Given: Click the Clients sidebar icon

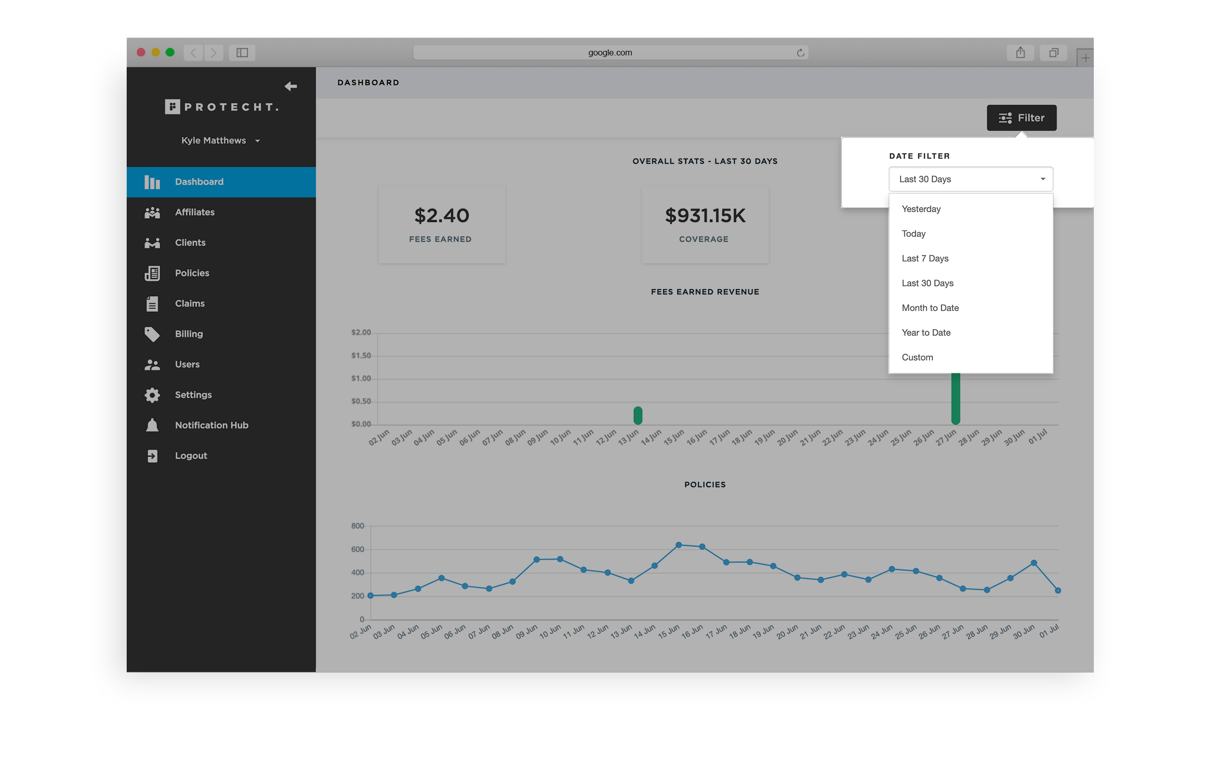Looking at the screenshot, I should point(152,243).
